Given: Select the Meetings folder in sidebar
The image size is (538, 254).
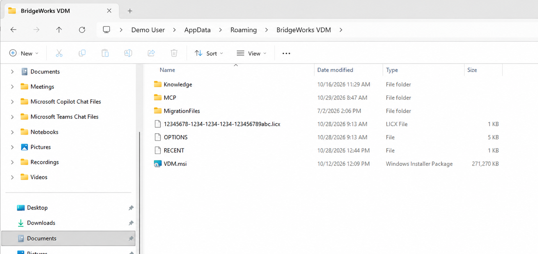Looking at the screenshot, I should click(x=42, y=87).
